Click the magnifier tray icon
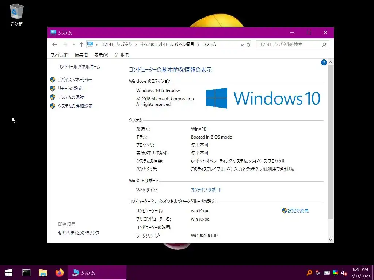 pos(309,273)
